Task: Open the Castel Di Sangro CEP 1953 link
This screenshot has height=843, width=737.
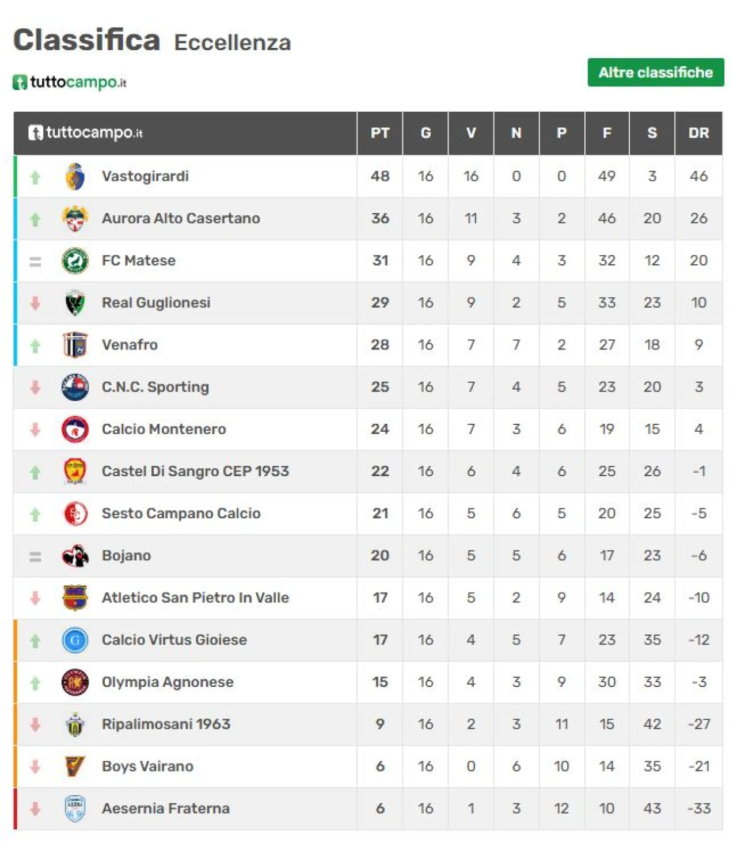Action: point(195,471)
